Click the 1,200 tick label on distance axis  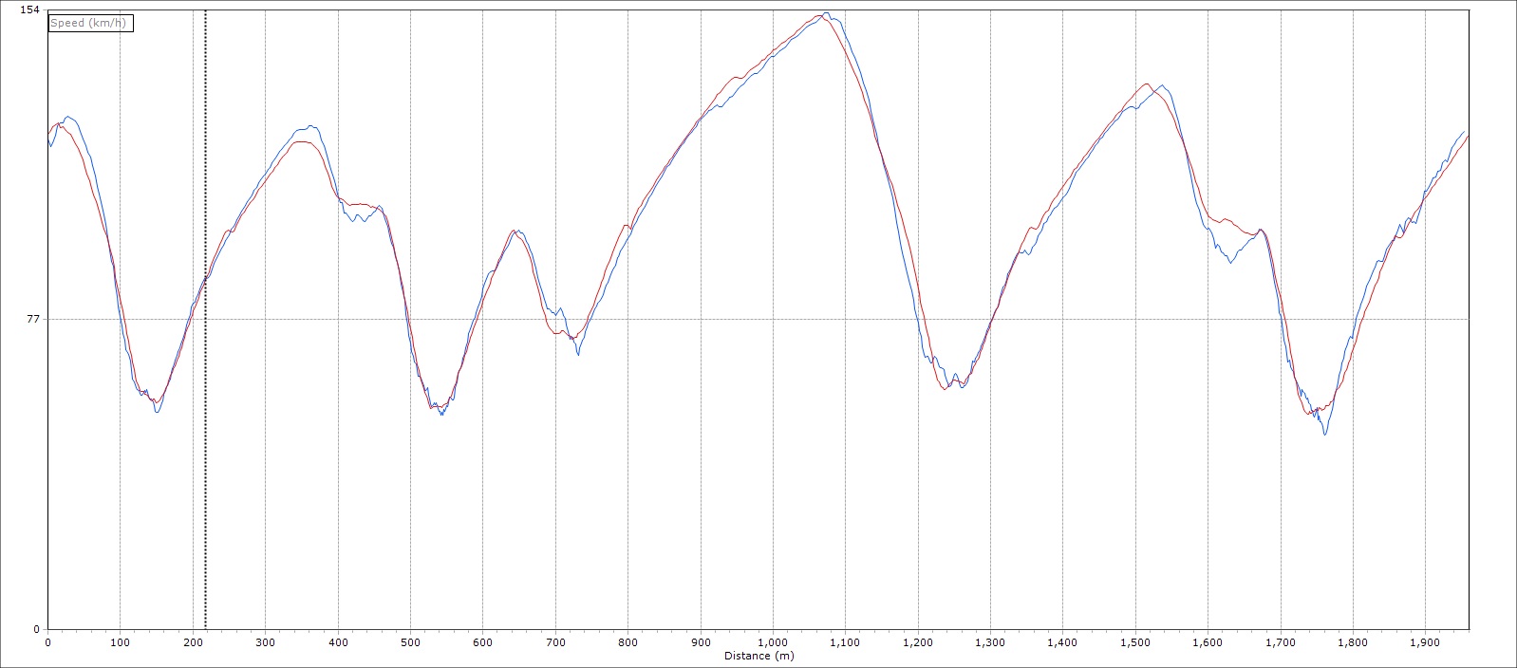coord(917,642)
